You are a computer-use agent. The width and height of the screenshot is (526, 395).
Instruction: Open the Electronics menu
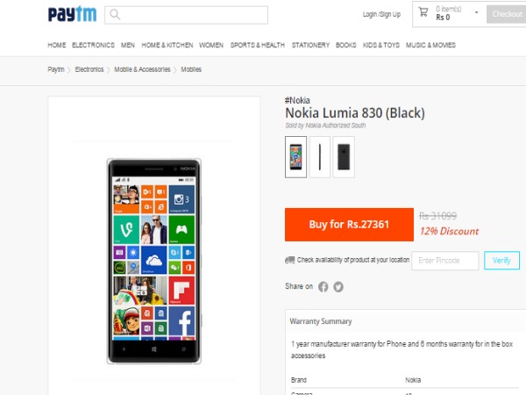click(x=93, y=45)
